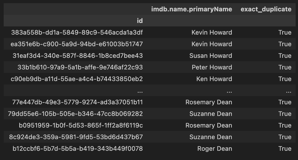Click the Susan Howard name cell
298x160 pixels.
tap(210, 55)
